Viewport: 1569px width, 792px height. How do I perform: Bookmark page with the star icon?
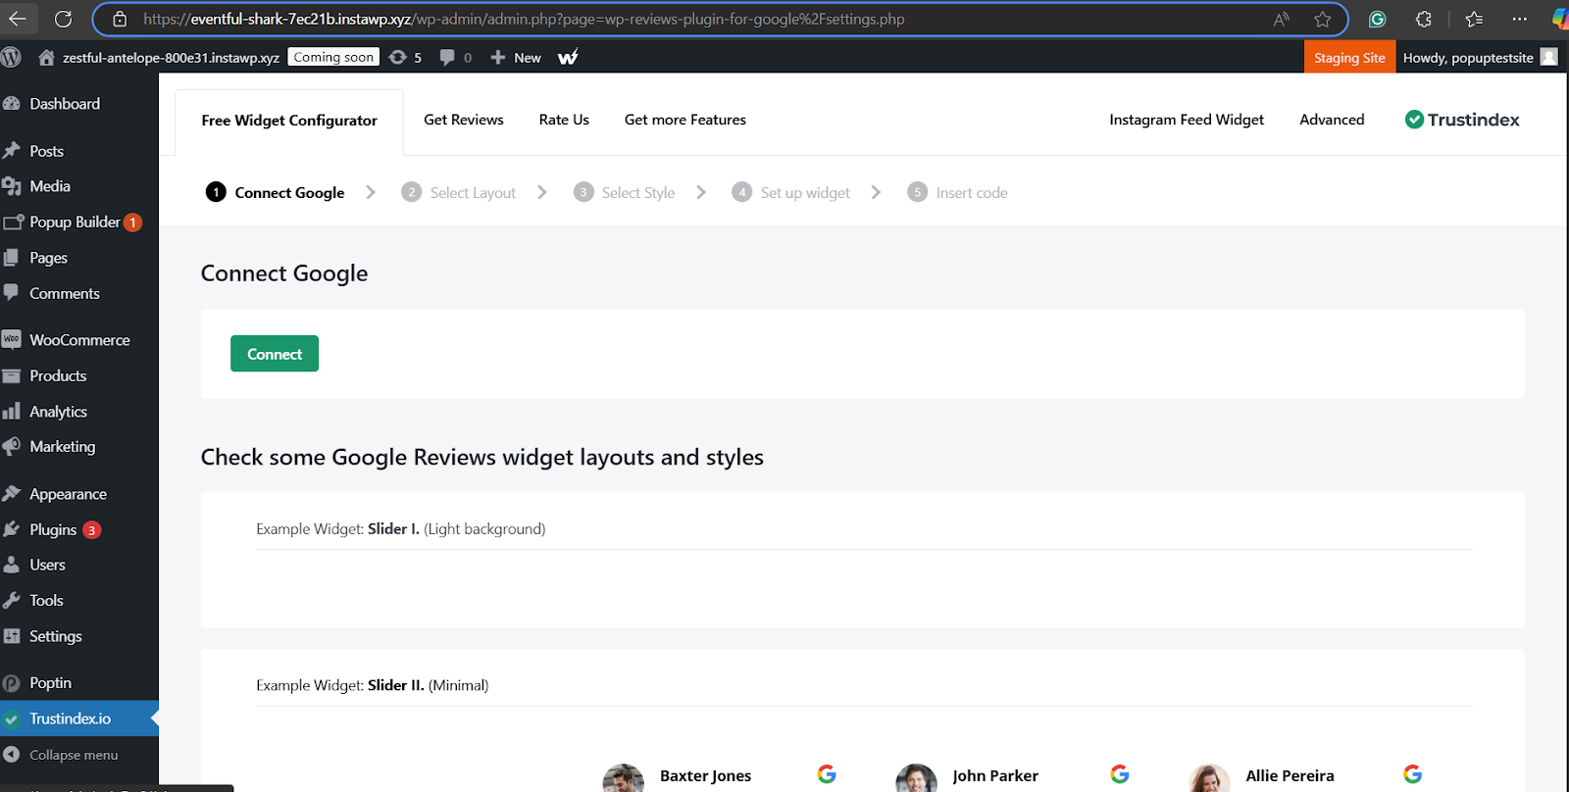pyautogui.click(x=1323, y=19)
